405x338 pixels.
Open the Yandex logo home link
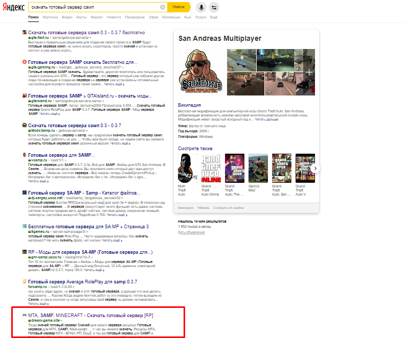coord(14,7)
